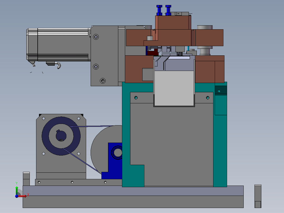
Task: Select the keyed shaft bore at pulley center
Action: click(61, 136)
